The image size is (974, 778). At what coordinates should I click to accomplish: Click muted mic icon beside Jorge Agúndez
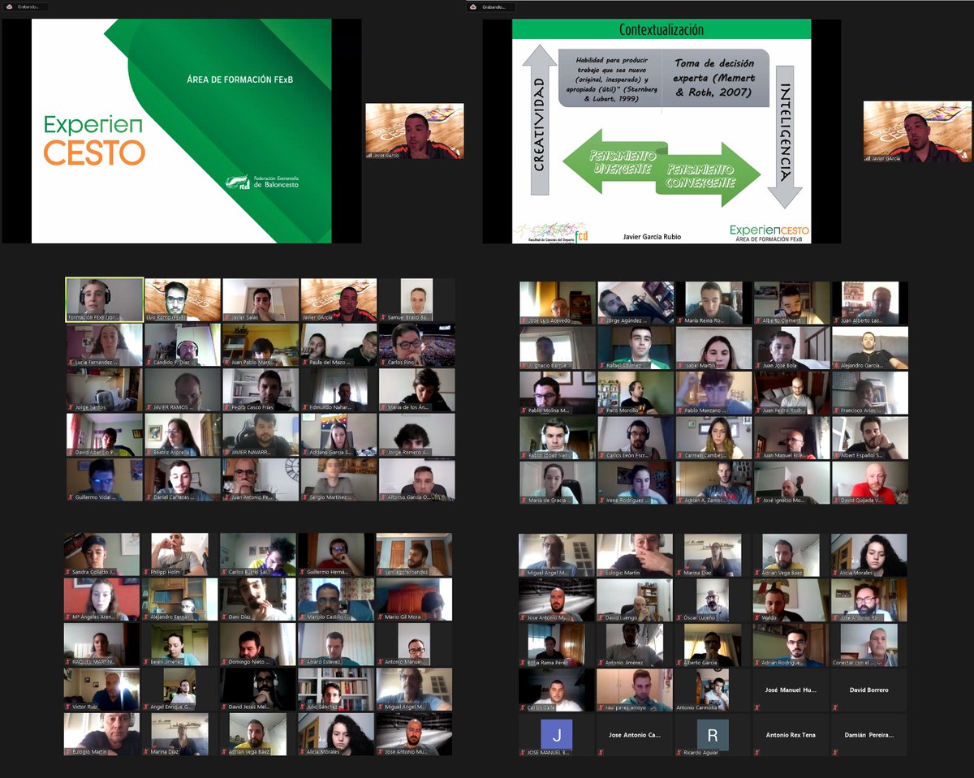pos(601,320)
